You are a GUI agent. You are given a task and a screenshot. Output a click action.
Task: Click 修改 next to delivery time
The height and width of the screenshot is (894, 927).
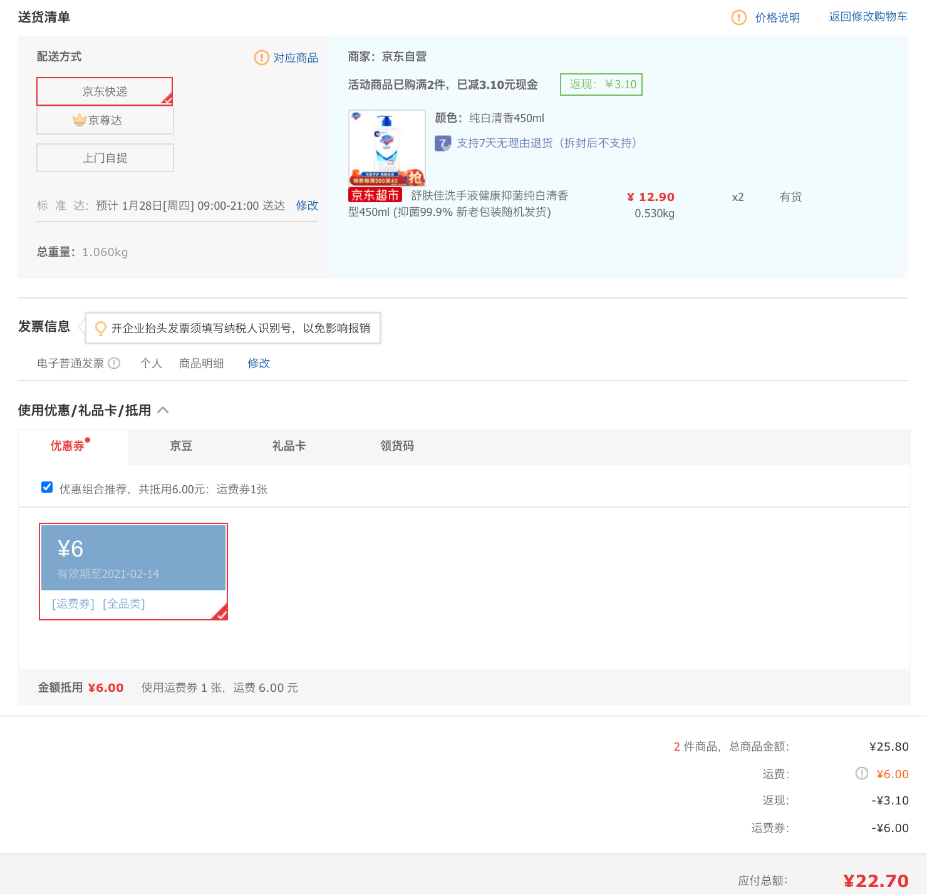307,205
